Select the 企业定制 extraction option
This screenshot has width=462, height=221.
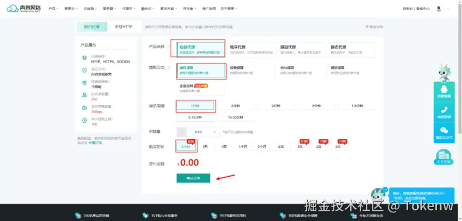click(201, 89)
